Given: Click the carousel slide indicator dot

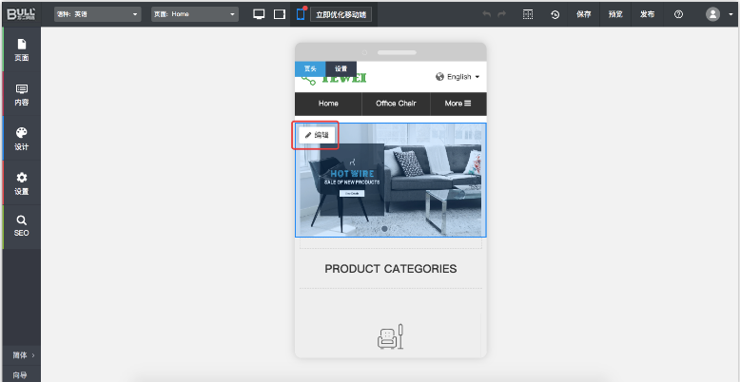Looking at the screenshot, I should [384, 229].
